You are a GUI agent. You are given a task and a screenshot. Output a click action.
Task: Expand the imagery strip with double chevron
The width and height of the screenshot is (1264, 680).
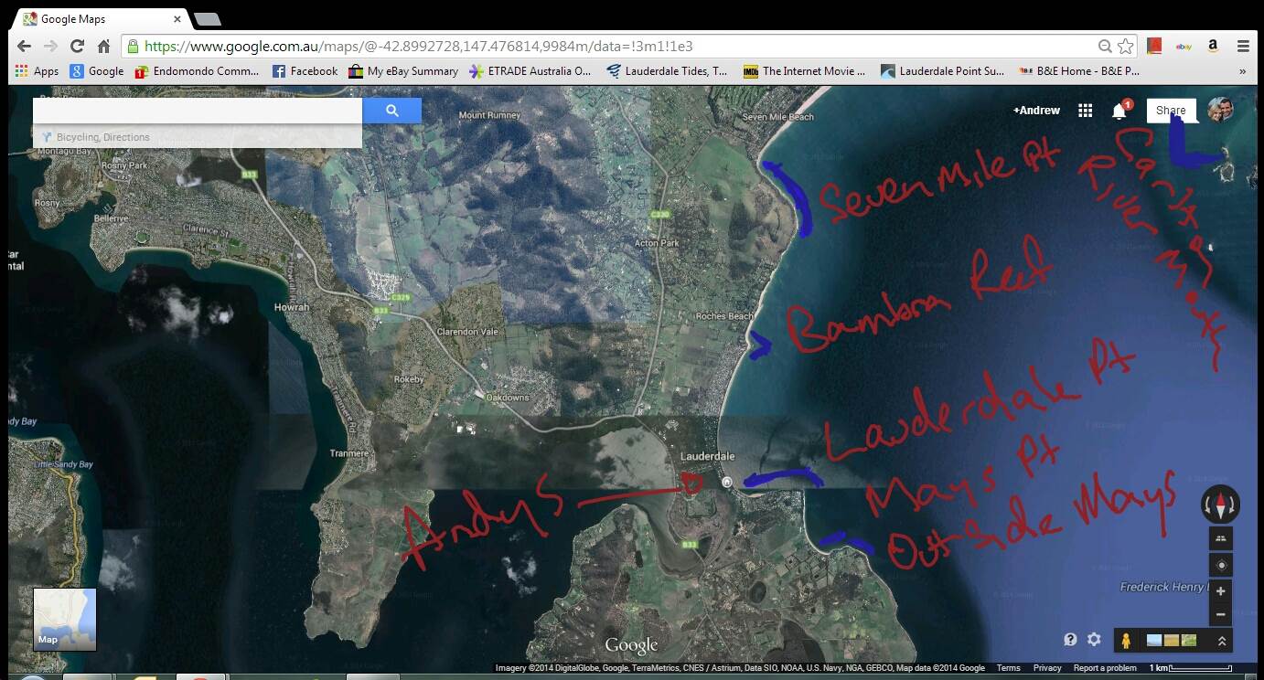[1221, 641]
